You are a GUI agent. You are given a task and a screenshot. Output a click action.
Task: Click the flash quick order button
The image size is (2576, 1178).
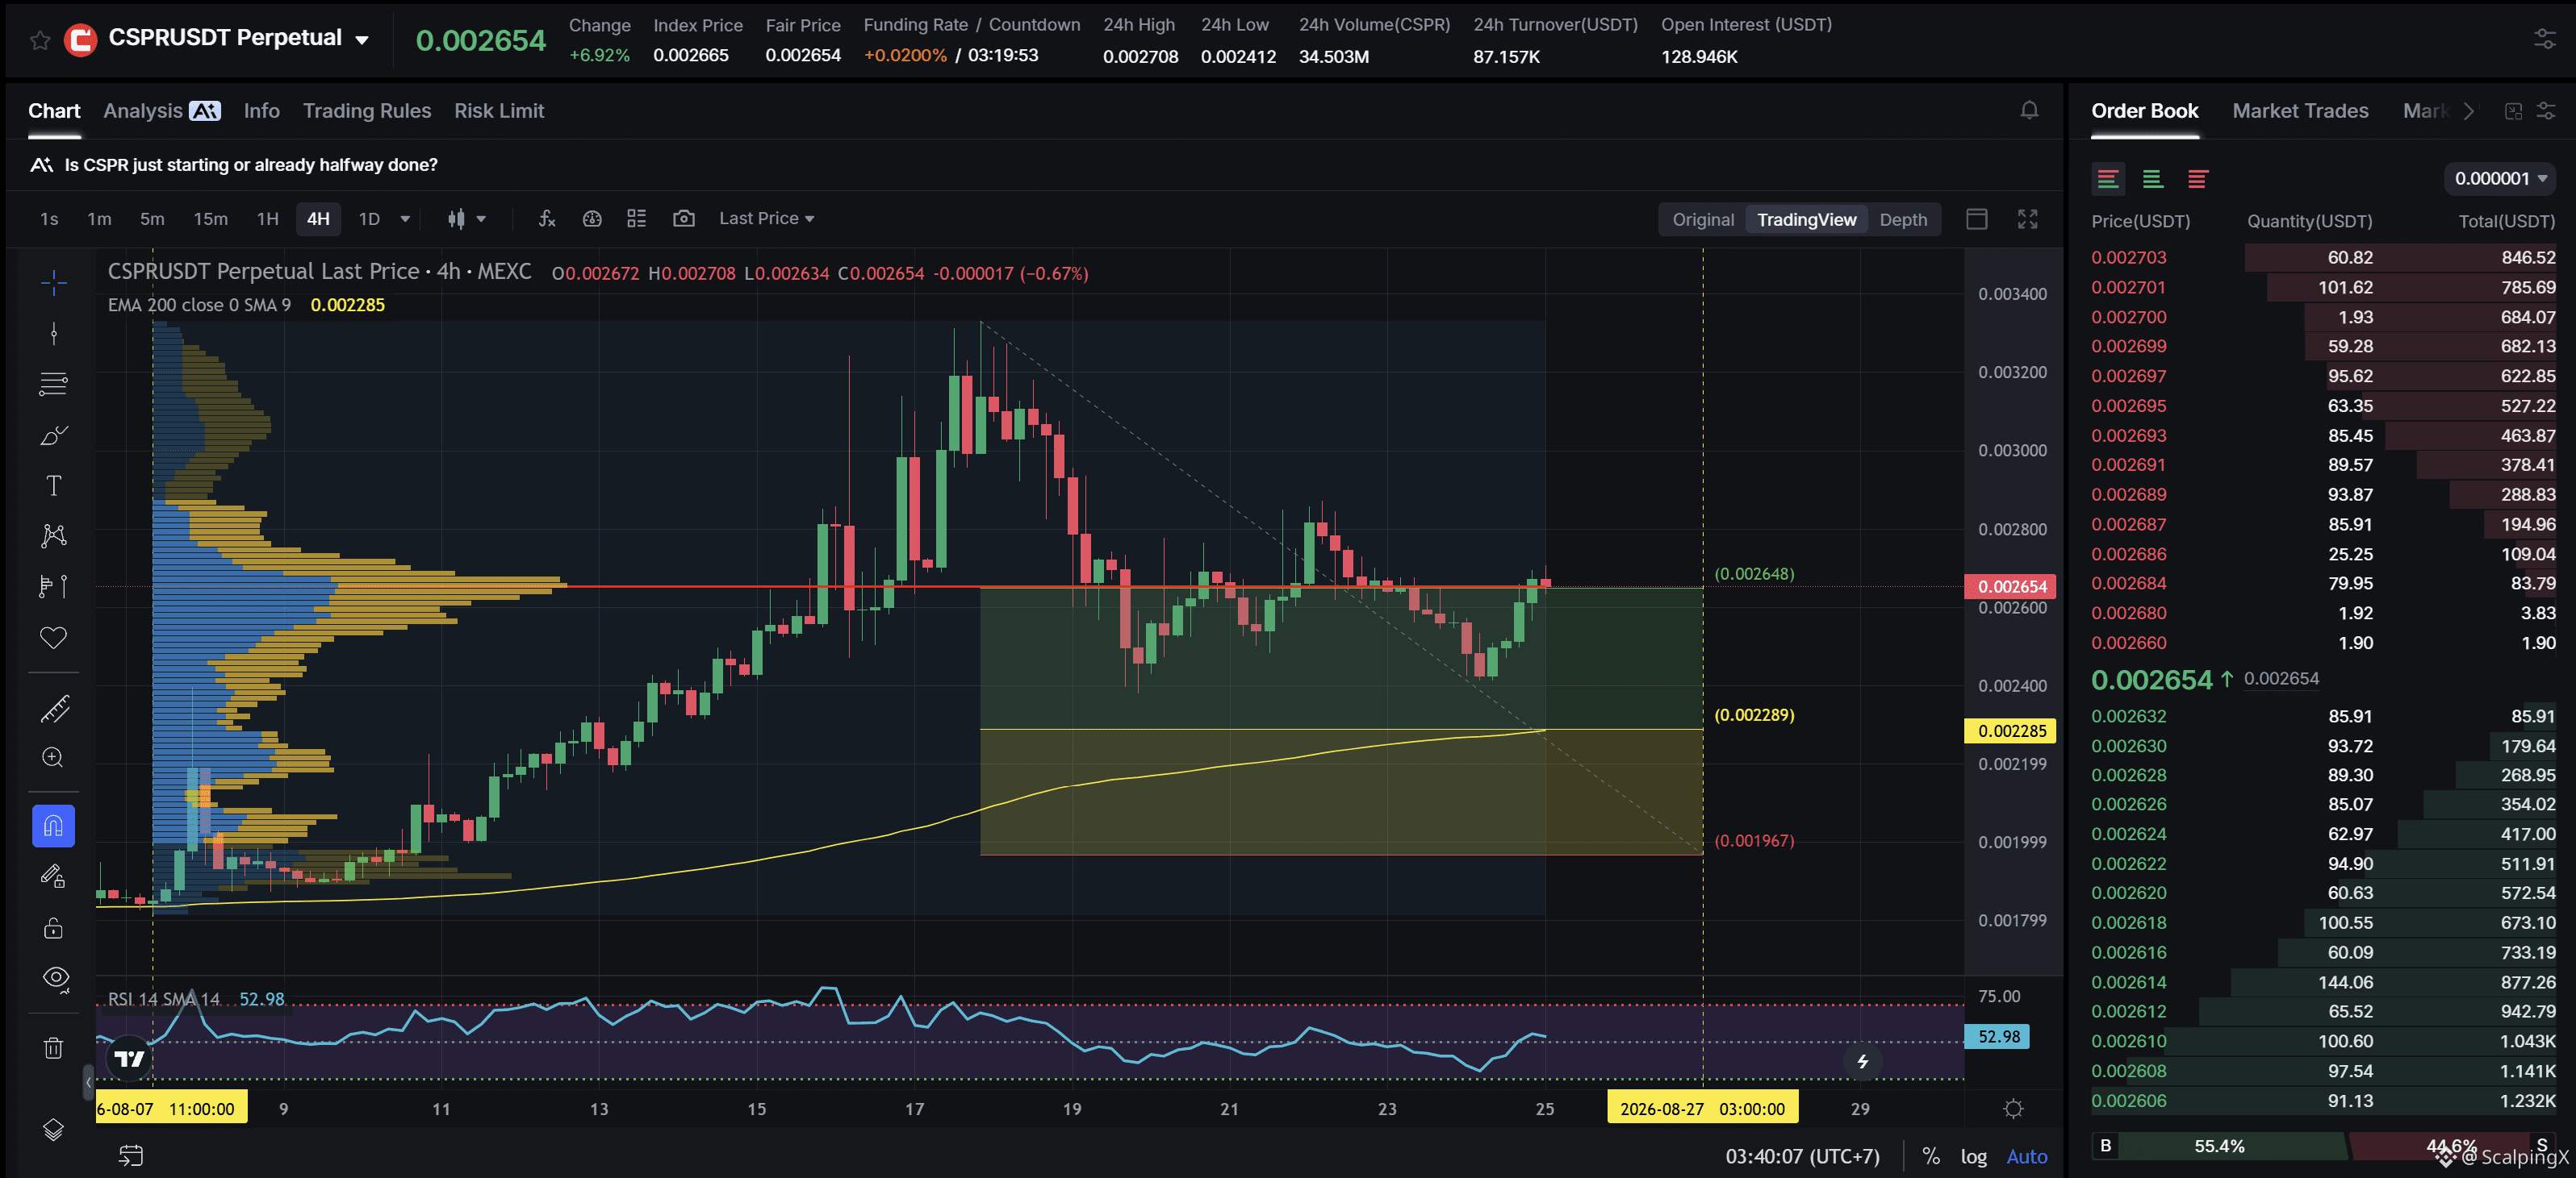pyautogui.click(x=1863, y=1062)
